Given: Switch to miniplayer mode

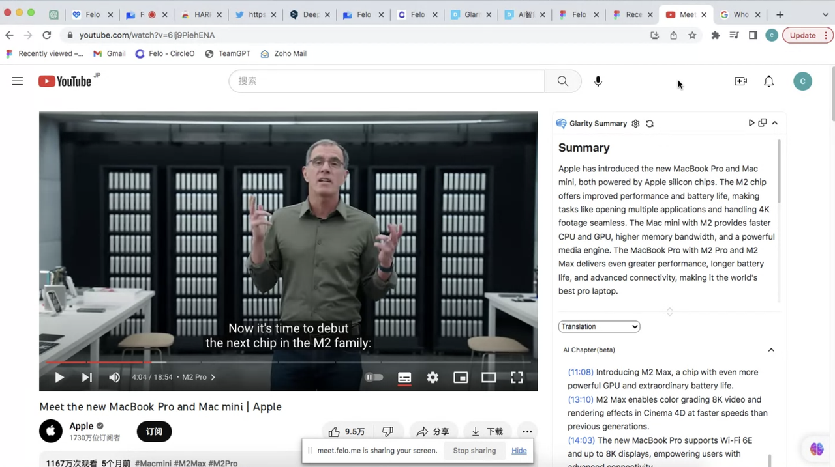Looking at the screenshot, I should [461, 377].
